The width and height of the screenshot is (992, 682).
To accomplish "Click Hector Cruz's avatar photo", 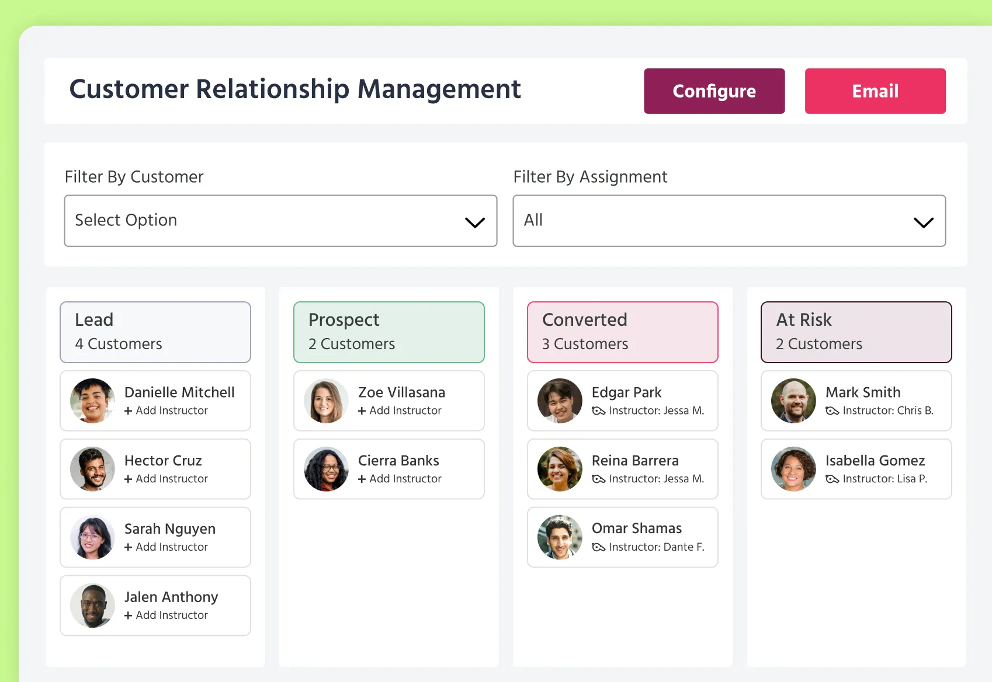I will (x=92, y=469).
